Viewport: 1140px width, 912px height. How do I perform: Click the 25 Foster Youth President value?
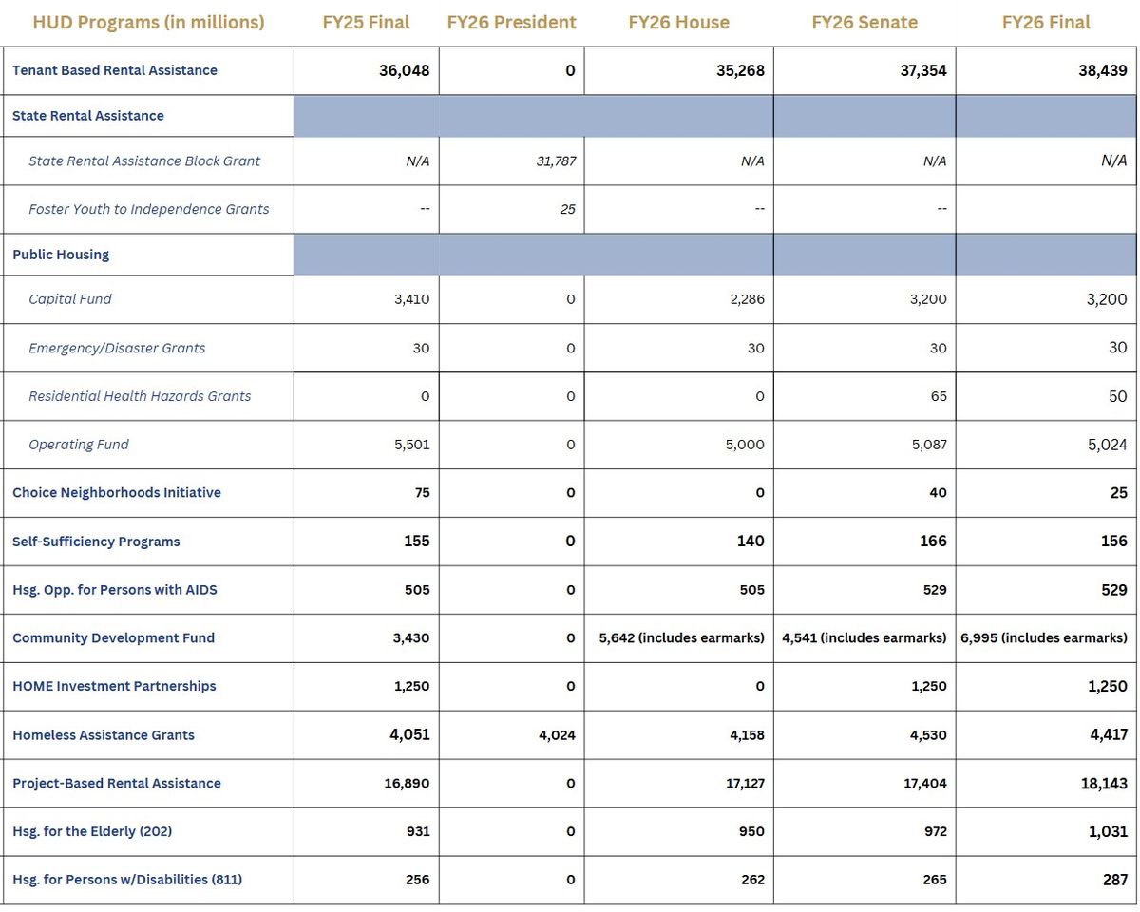click(567, 209)
